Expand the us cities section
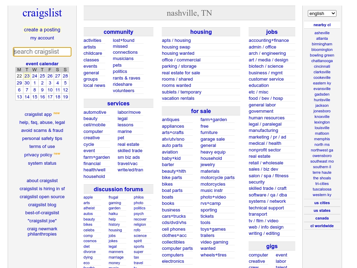Viewport: 357px width, 268px height. tap(322, 203)
